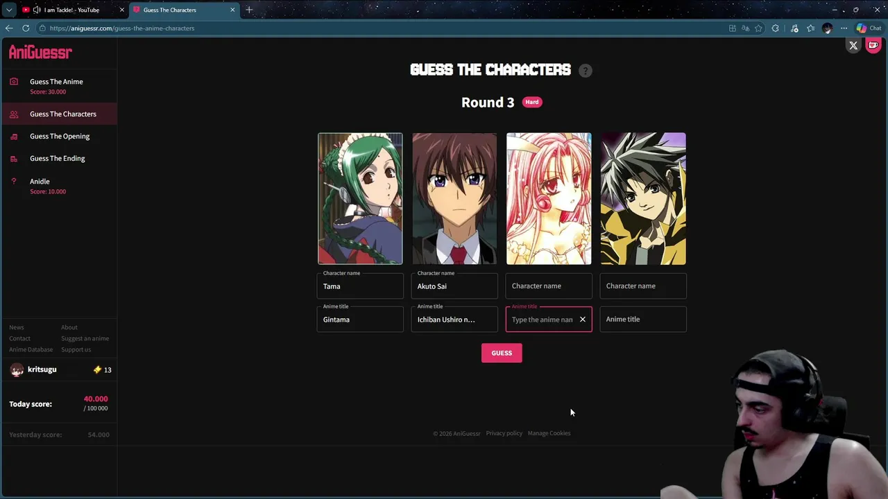888x499 pixels.
Task: Open the browser profile avatar
Action: coord(827,28)
